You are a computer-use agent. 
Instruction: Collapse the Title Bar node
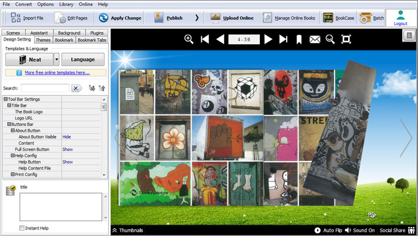[x=9, y=105]
